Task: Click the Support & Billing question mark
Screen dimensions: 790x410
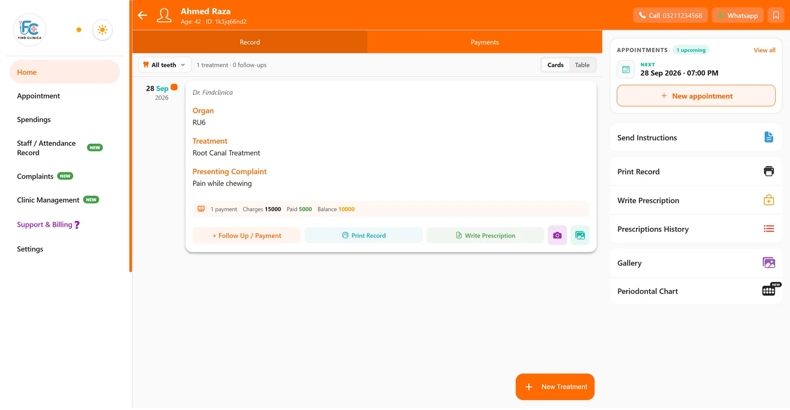Action: click(77, 225)
